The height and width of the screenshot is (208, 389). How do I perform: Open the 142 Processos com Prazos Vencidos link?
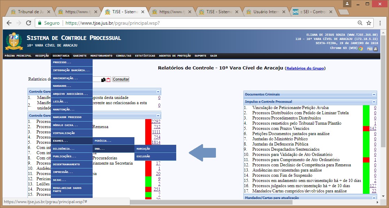pyautogui.click(x=373, y=128)
